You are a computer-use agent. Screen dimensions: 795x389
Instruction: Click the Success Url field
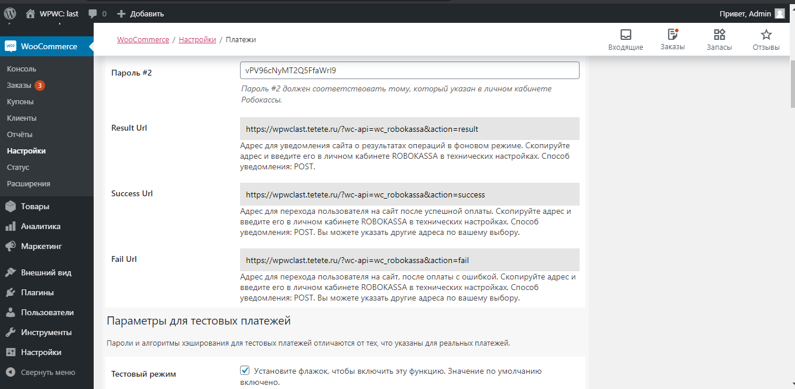pos(410,194)
